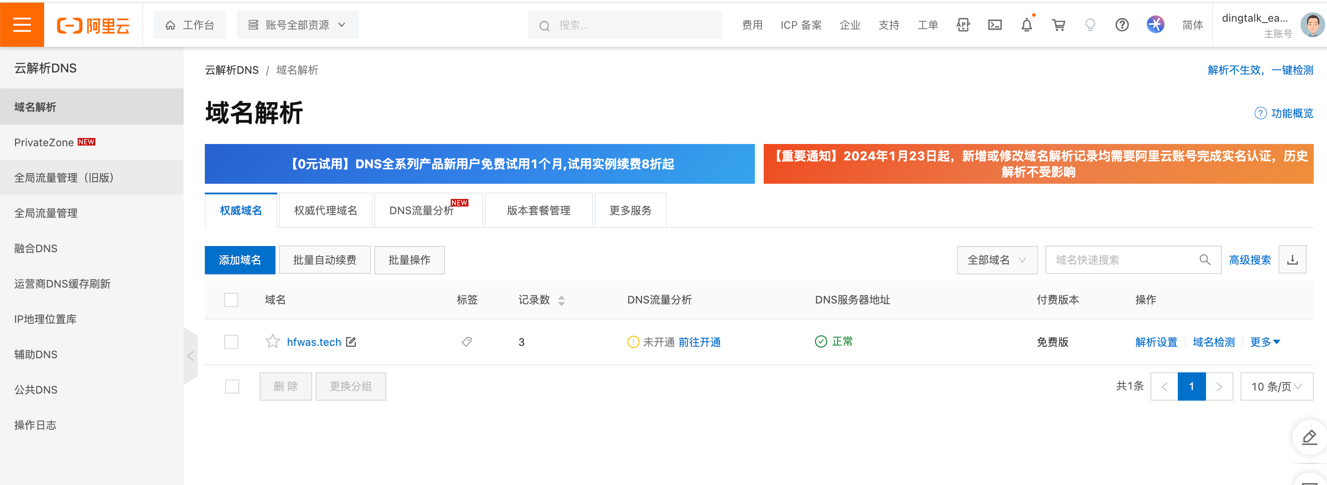Click the download export icon button

pyautogui.click(x=1292, y=259)
